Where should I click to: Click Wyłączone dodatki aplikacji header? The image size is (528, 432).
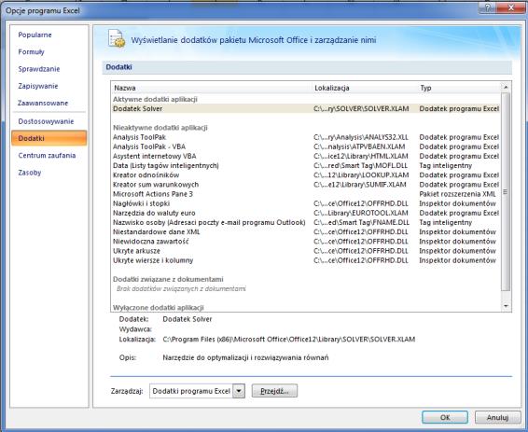(159, 307)
